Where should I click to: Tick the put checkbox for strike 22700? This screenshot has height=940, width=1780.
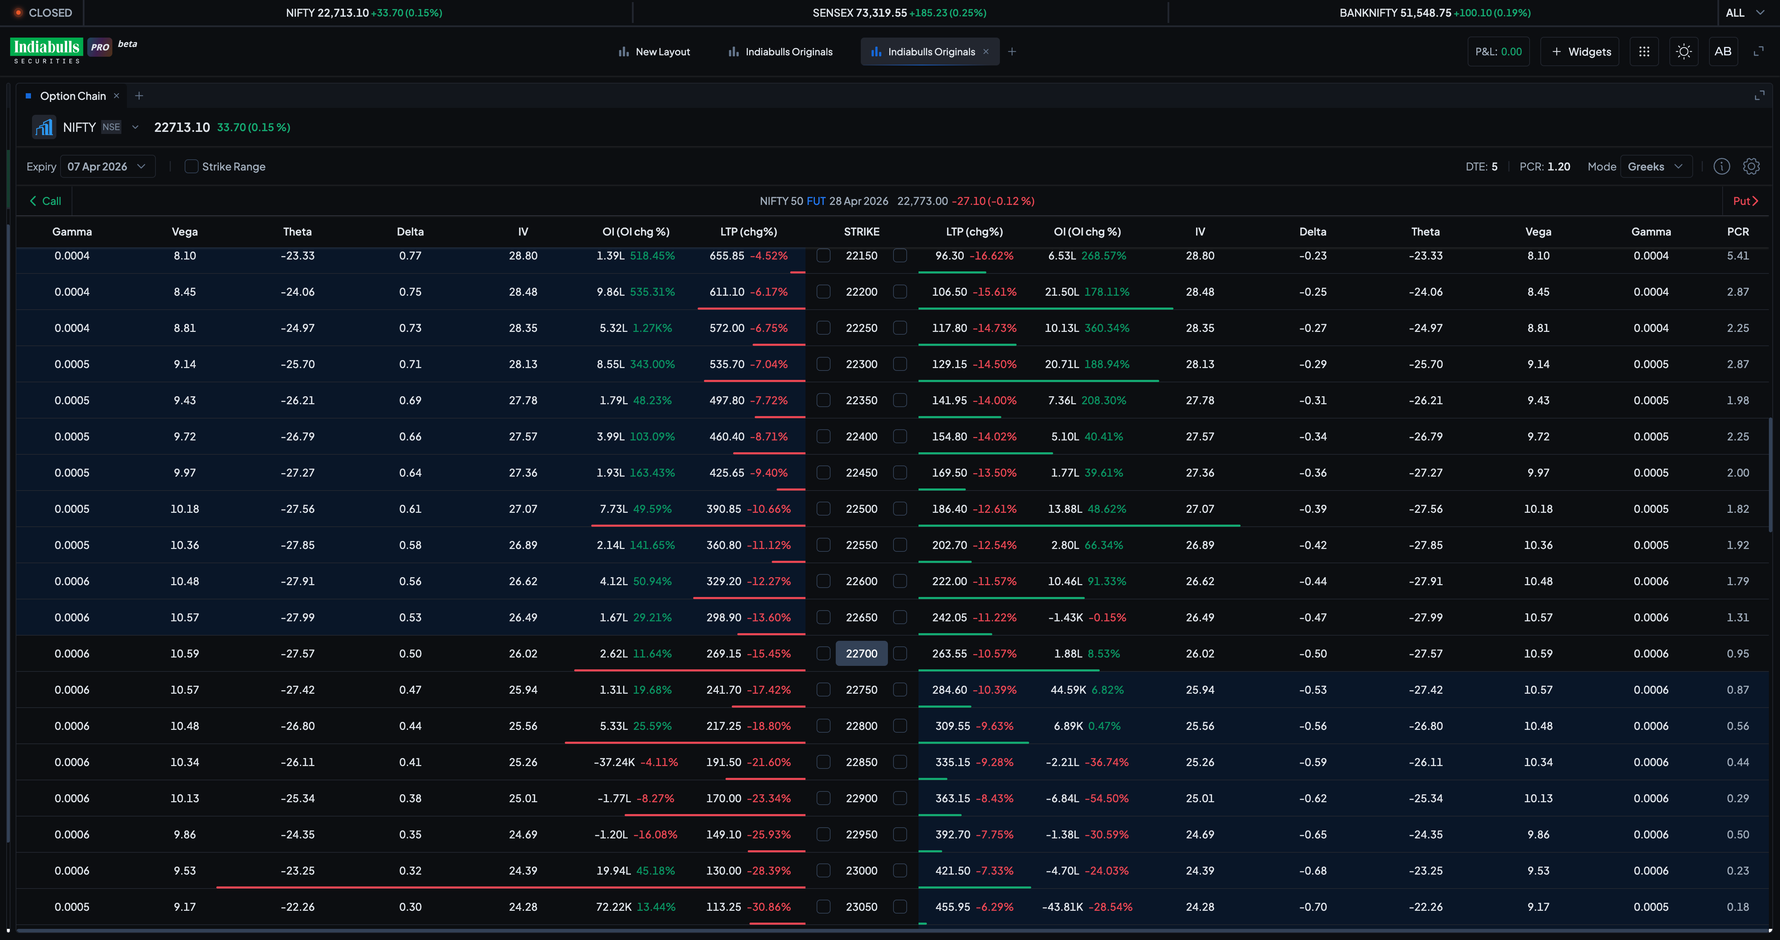pos(900,653)
